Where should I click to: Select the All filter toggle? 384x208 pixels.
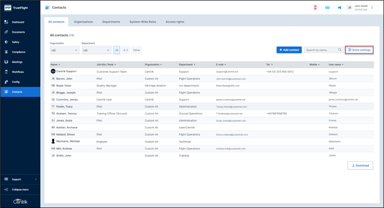tap(117, 50)
